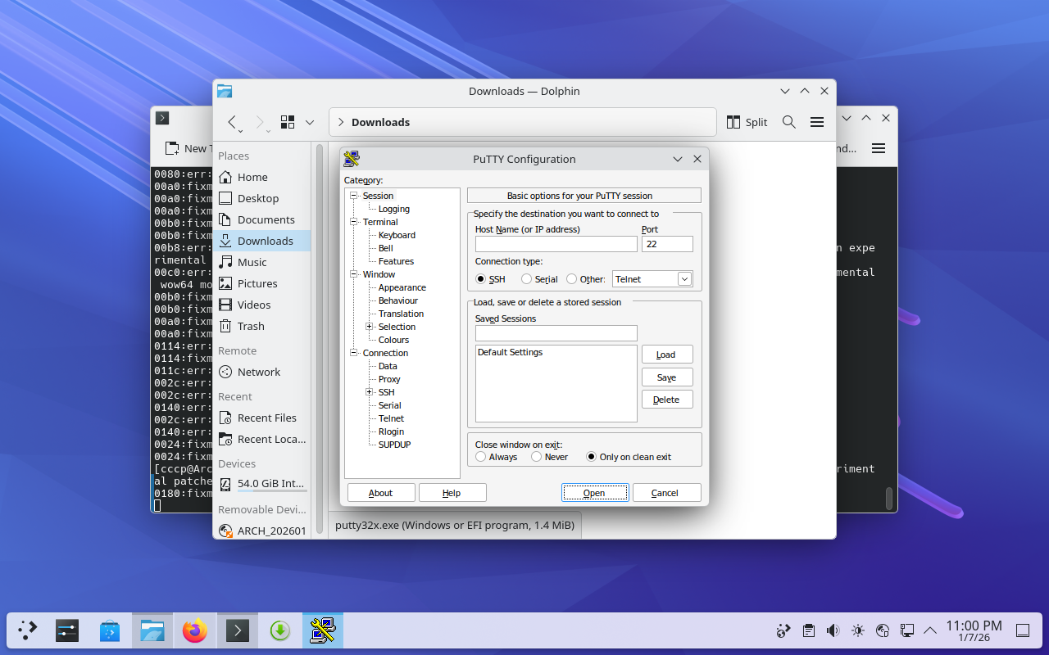Click volume icon in system tray
1049x655 pixels.
coord(833,630)
